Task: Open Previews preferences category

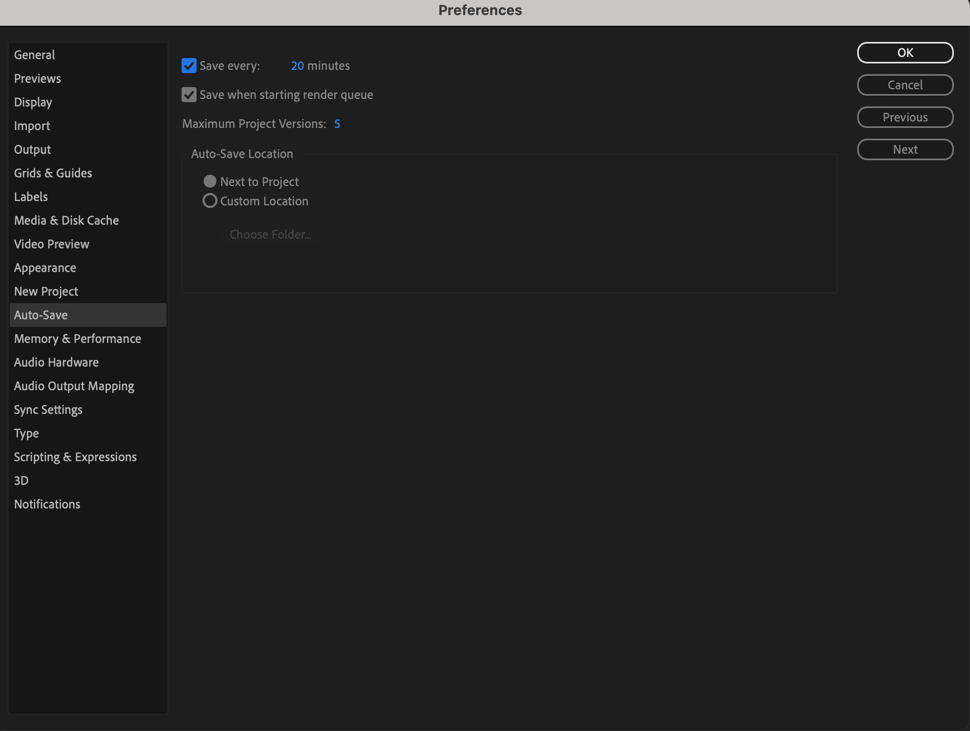Action: pos(88,78)
